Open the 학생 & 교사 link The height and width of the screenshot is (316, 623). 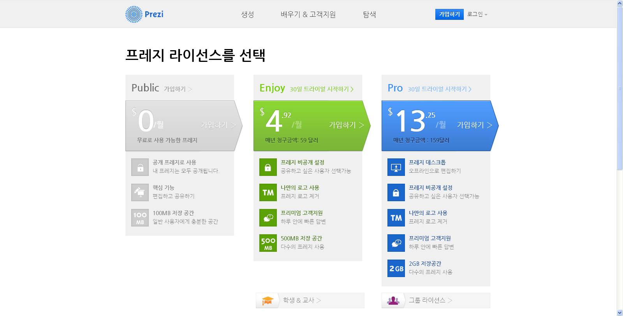pos(302,300)
